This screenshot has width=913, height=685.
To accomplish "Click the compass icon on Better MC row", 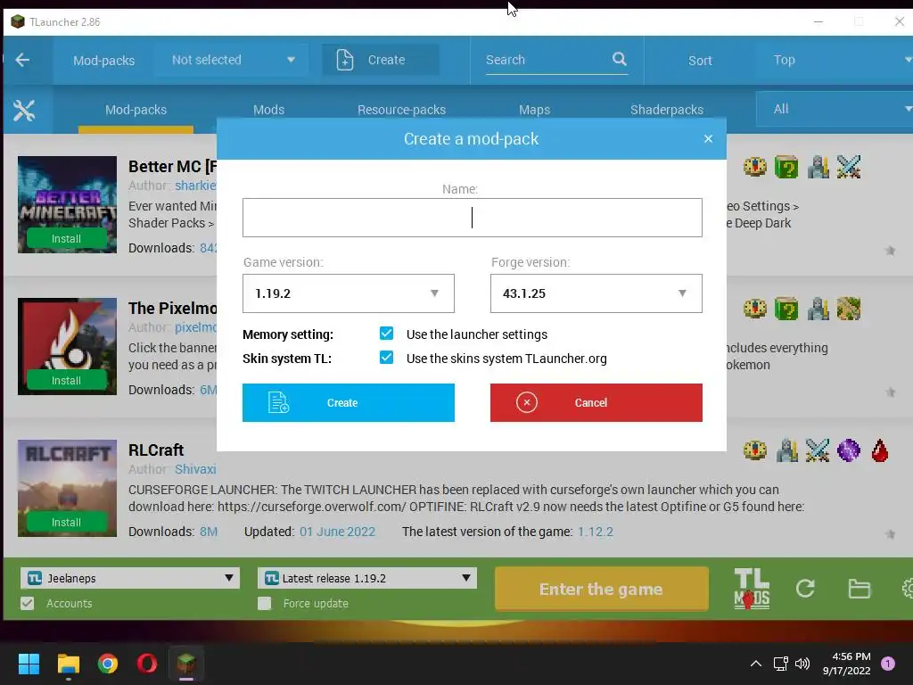I will pyautogui.click(x=755, y=167).
